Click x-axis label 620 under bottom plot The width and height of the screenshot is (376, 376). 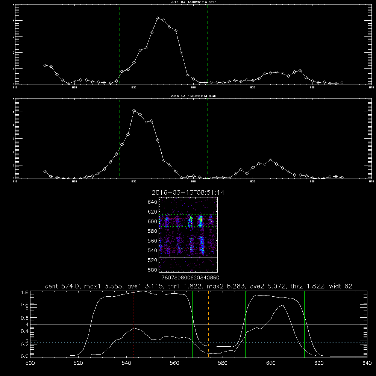coord(319,363)
